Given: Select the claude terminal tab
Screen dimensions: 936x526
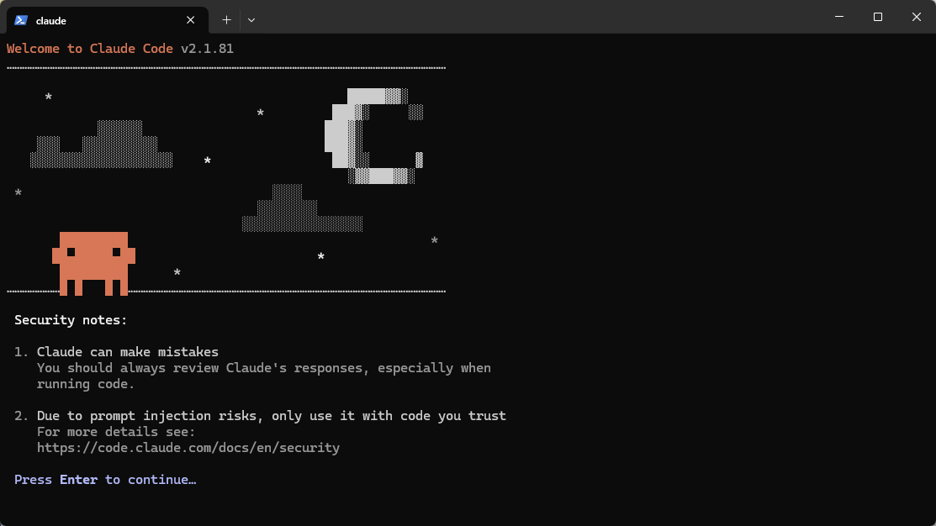Looking at the screenshot, I should [108, 20].
